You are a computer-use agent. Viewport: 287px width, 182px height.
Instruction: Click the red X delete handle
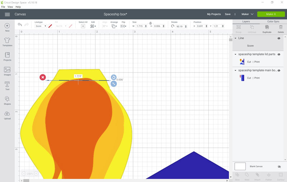point(43,77)
